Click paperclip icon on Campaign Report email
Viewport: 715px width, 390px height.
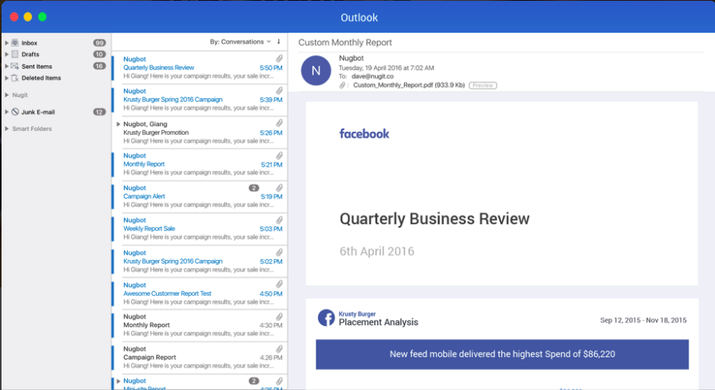pos(279,349)
